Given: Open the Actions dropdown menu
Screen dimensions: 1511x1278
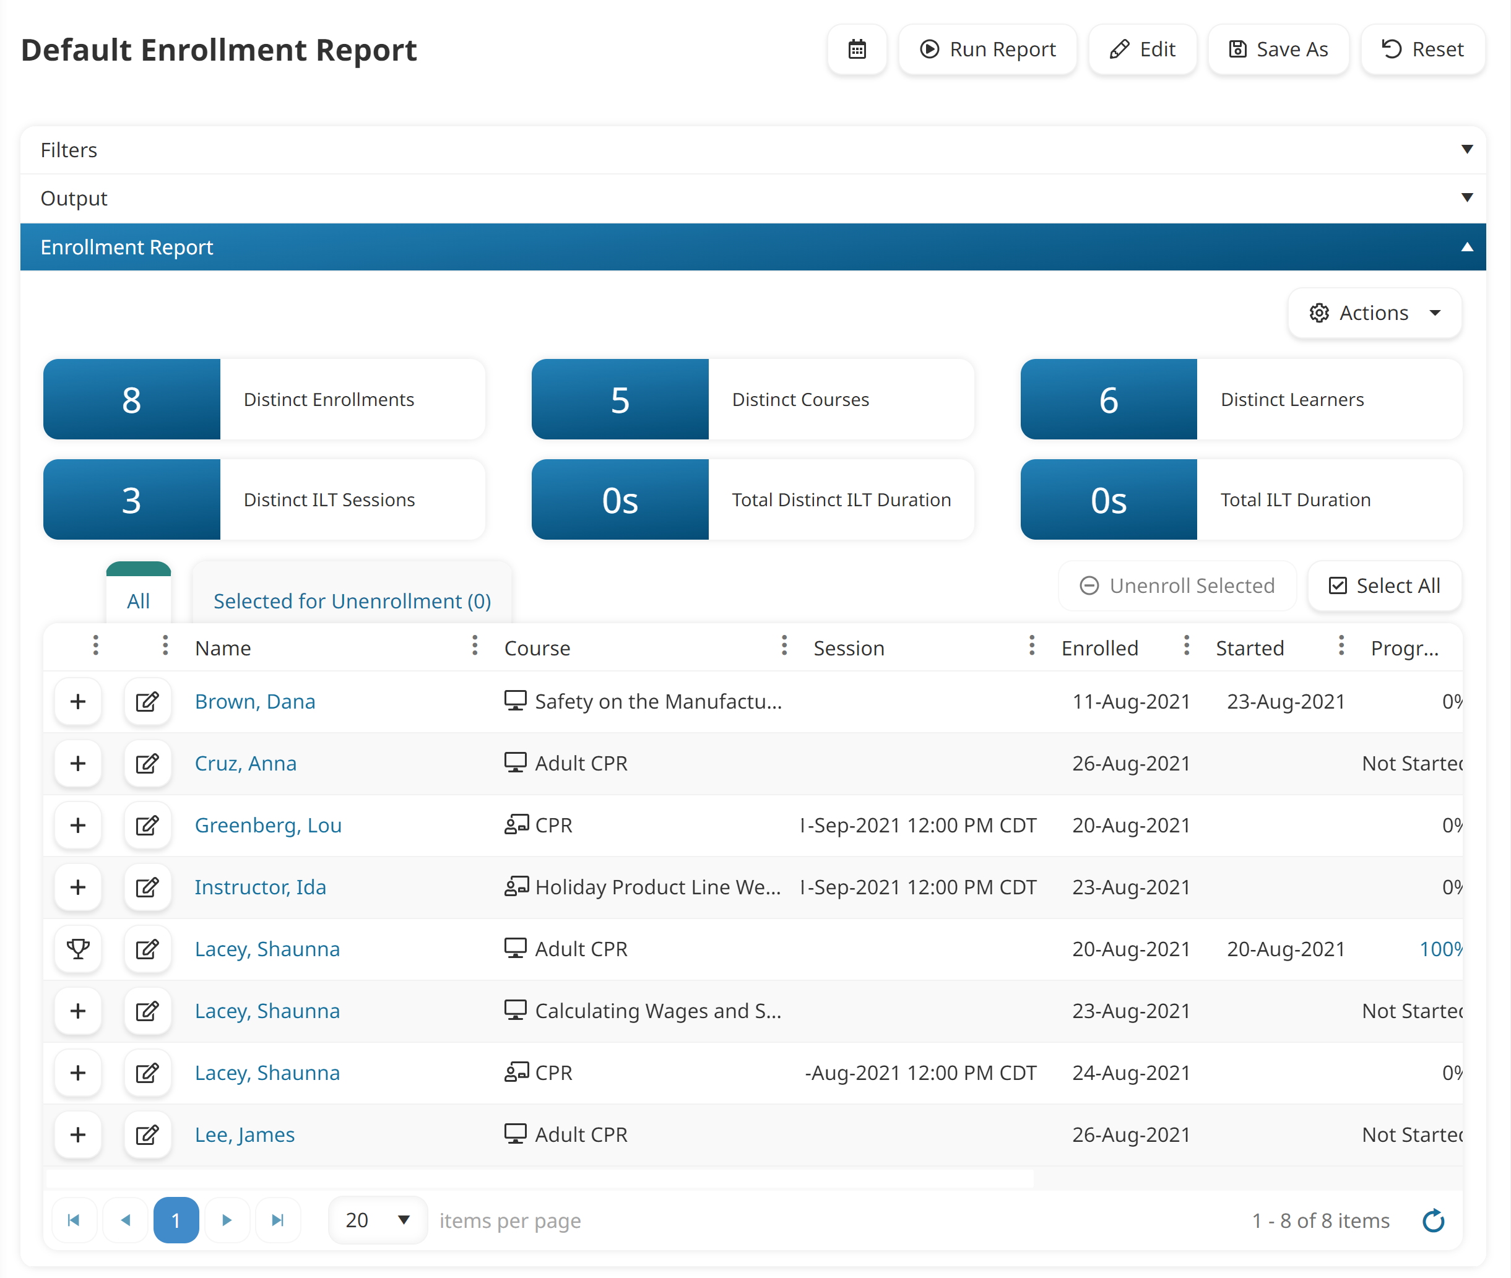Looking at the screenshot, I should [1375, 313].
